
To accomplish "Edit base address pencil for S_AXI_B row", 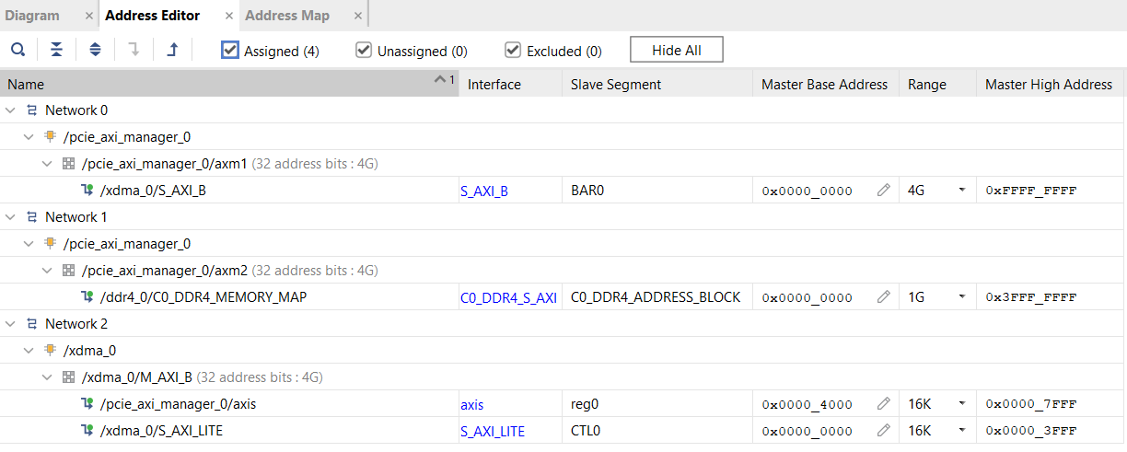I will (883, 191).
